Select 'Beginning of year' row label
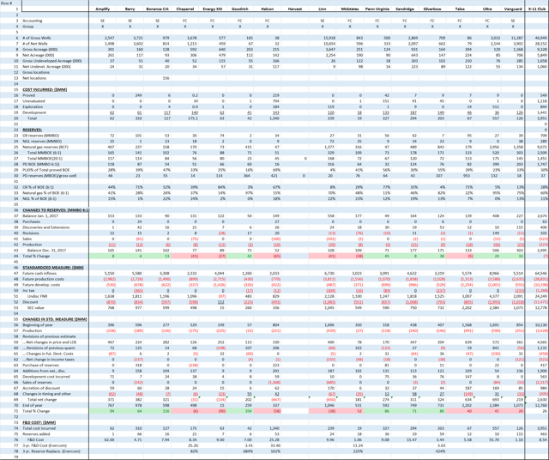Screen dimensions: 549x460 point(38,325)
